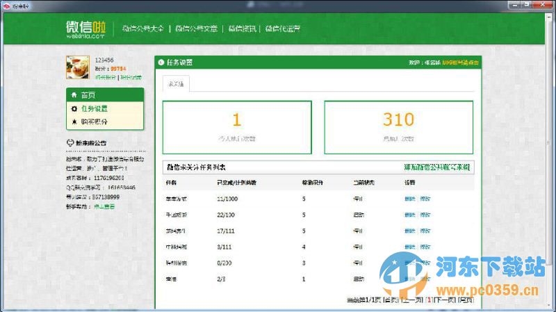Click the progress value 2/3
The image size is (556, 312).
click(x=221, y=279)
